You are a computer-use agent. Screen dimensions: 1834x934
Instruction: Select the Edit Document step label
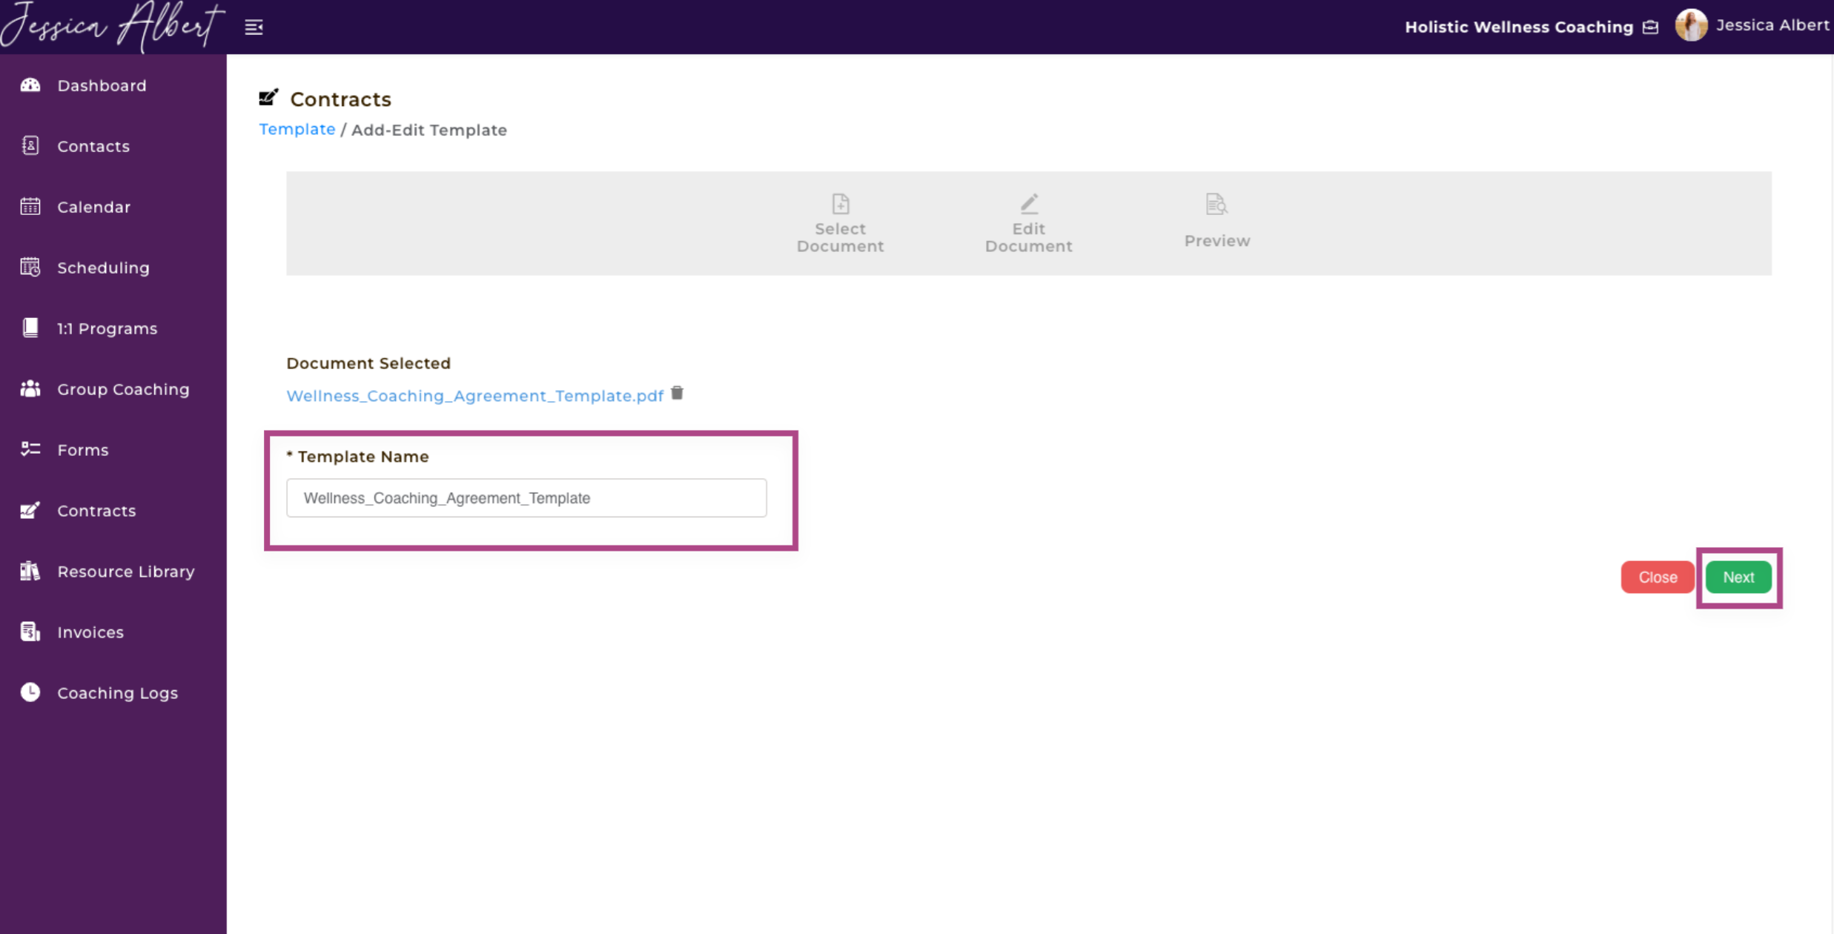[1028, 237]
